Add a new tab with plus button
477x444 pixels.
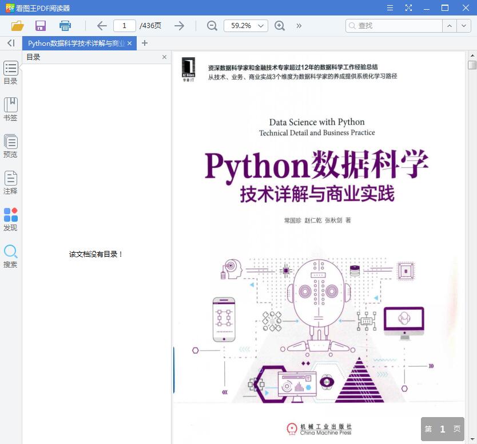[145, 44]
